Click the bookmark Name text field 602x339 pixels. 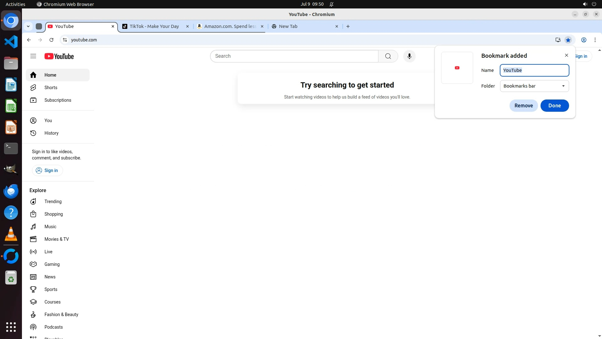[534, 70]
